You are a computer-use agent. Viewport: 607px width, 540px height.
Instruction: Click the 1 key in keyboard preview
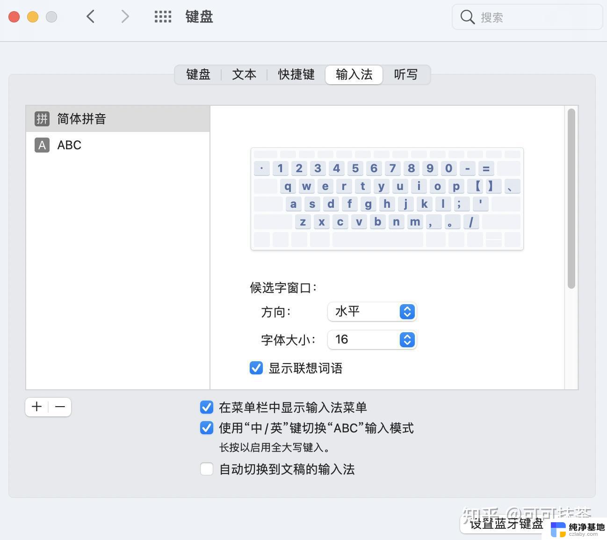(280, 168)
